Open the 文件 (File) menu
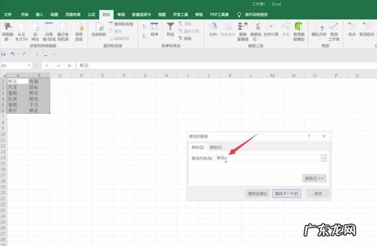377x246 pixels. (x=8, y=14)
